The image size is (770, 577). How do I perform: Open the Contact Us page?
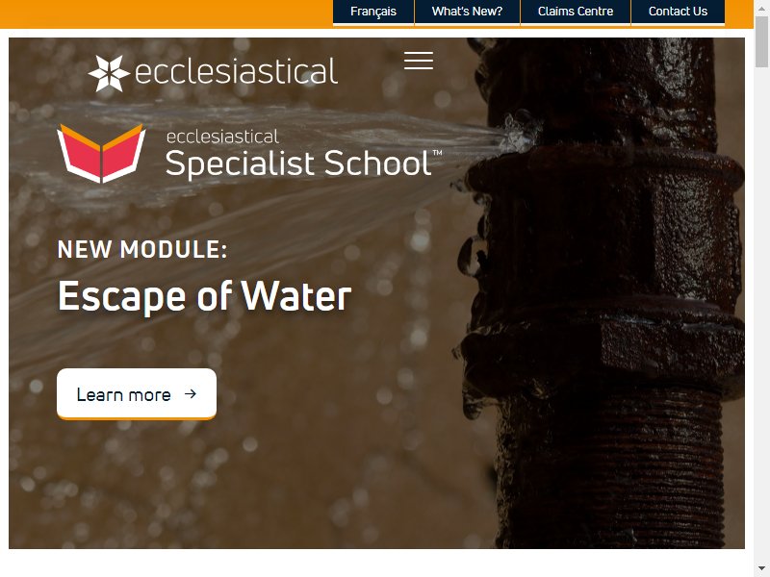coord(678,12)
